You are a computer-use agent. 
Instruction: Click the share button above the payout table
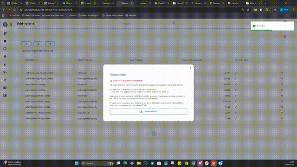pyautogui.click(x=50, y=44)
